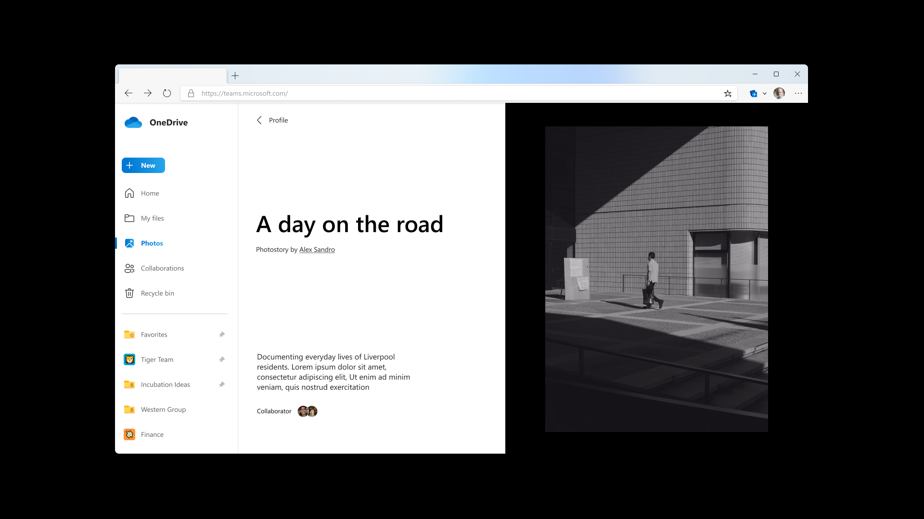Unpin Incubation Ideas folder

click(x=222, y=384)
